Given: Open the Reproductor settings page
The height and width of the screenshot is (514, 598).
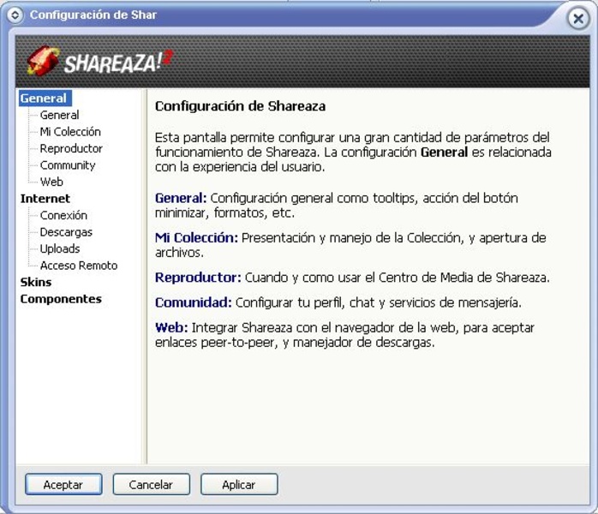Looking at the screenshot, I should [71, 148].
